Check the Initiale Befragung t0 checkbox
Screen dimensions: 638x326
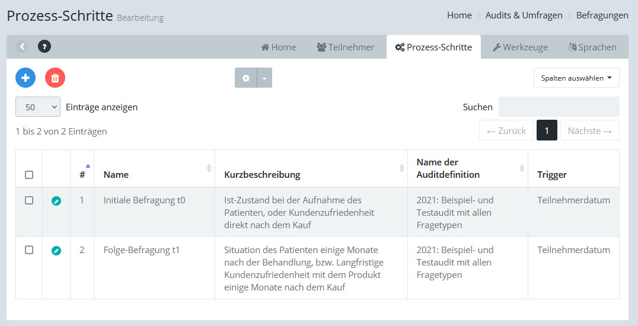(29, 200)
